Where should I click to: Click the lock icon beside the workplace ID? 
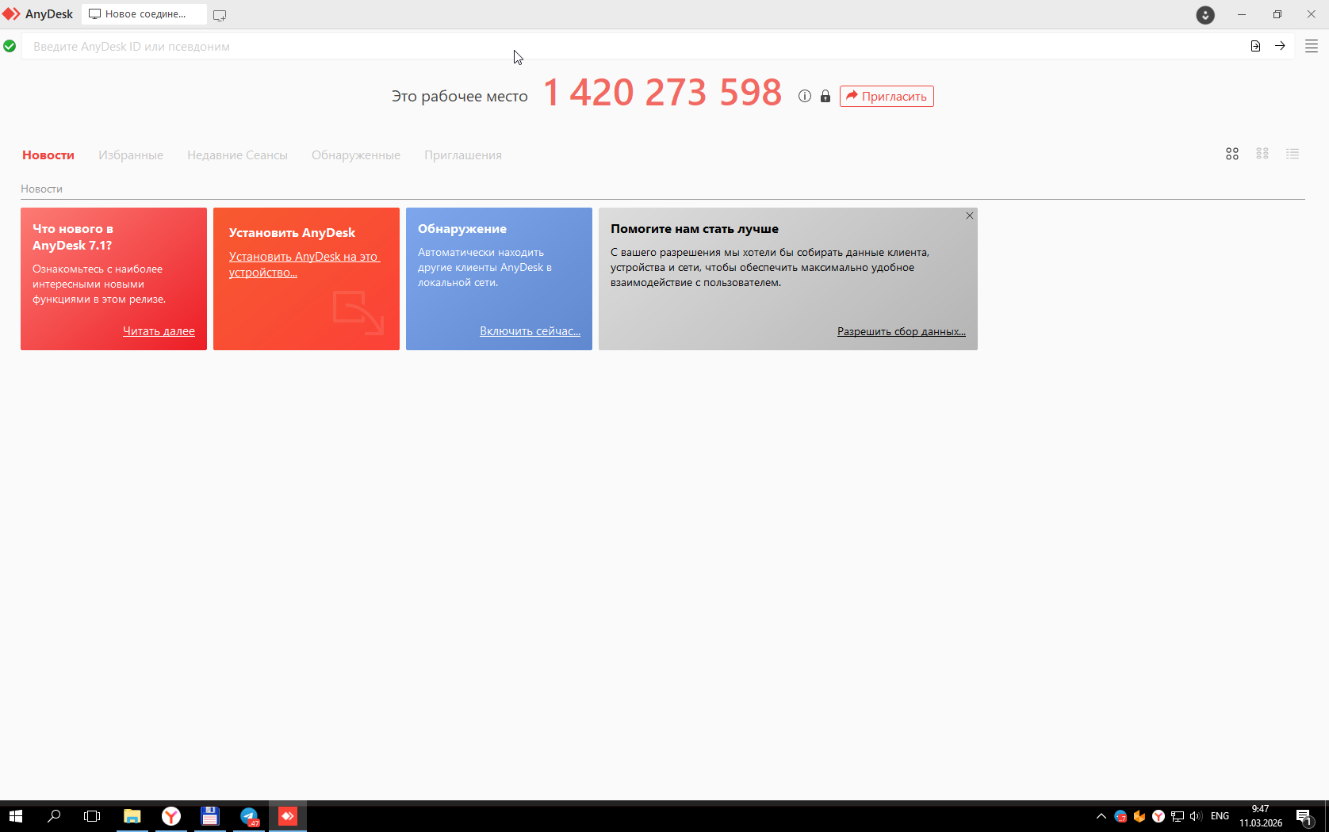point(825,96)
